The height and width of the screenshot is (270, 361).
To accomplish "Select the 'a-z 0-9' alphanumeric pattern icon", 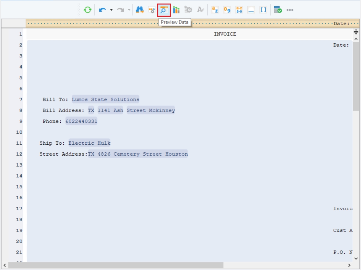I will (239, 10).
